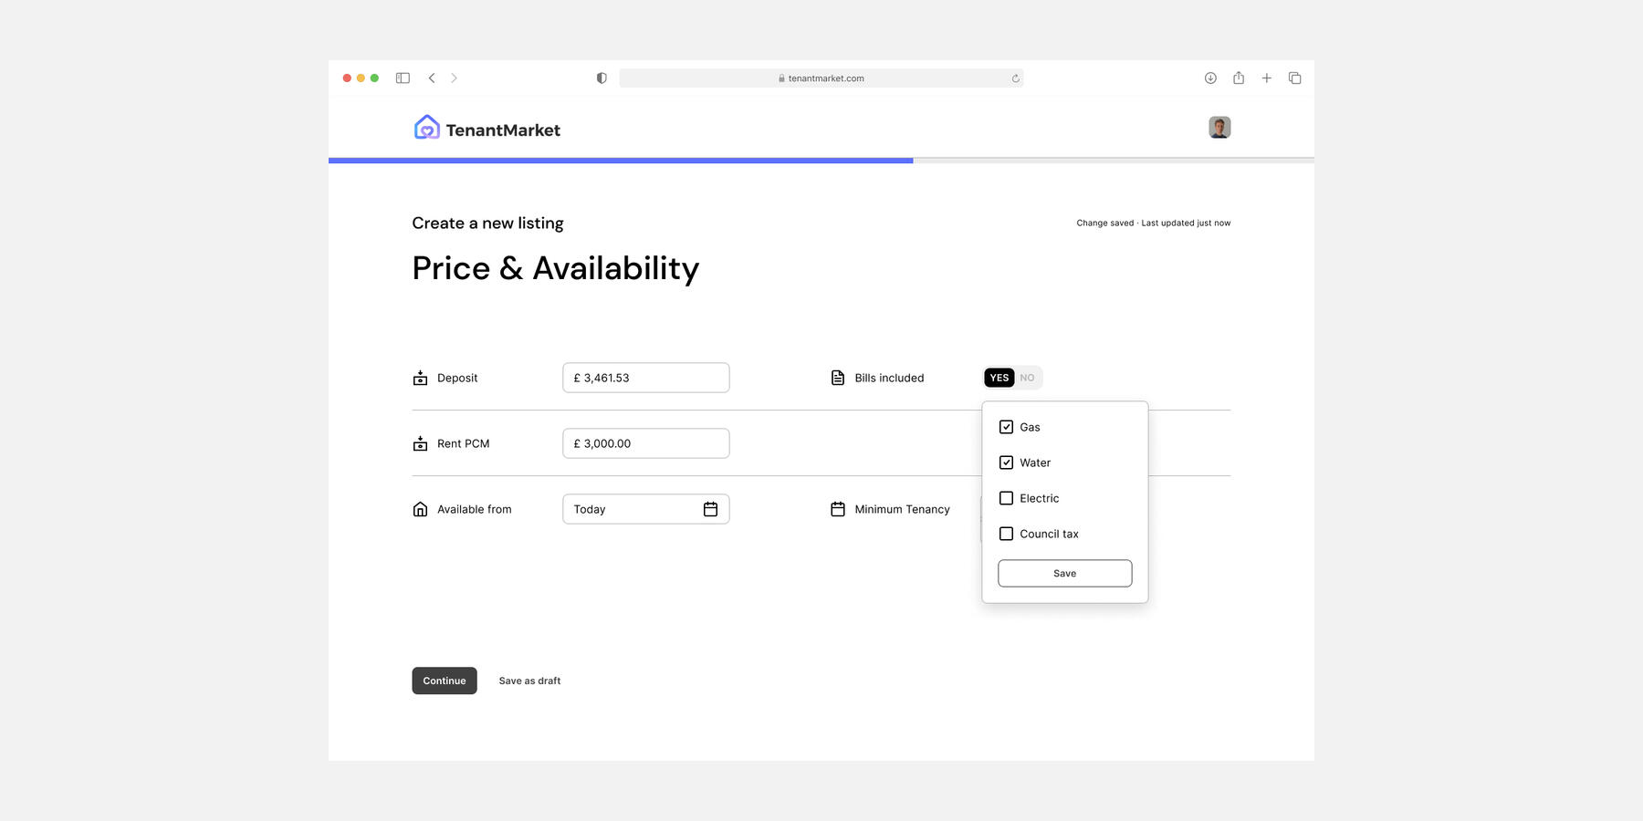Click the browser back arrow
Viewport: 1643px width, 821px height.
pos(432,78)
